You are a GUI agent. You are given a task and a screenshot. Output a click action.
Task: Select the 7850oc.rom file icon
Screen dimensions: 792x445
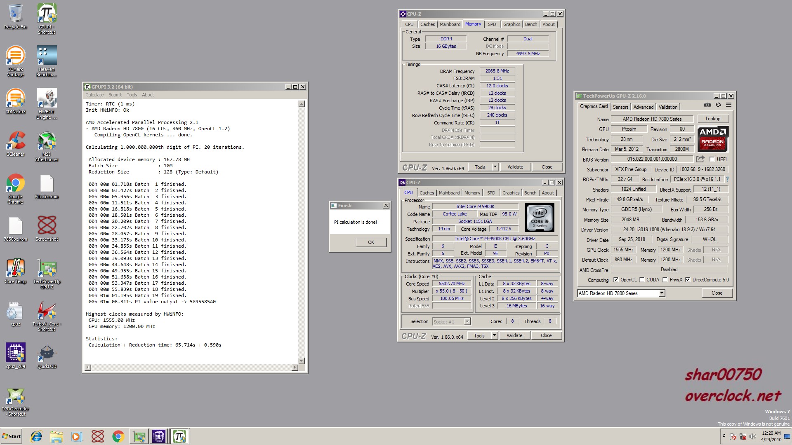click(x=15, y=229)
